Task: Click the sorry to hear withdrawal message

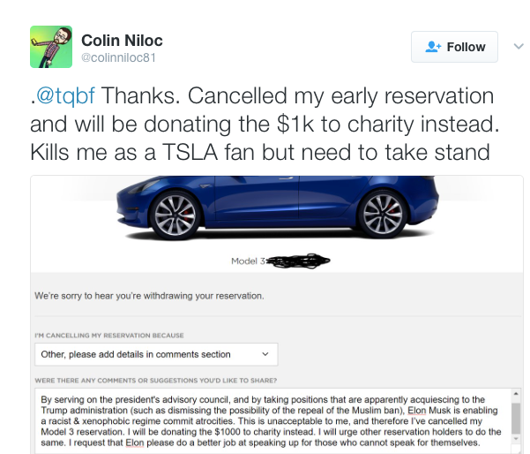Action: point(149,296)
